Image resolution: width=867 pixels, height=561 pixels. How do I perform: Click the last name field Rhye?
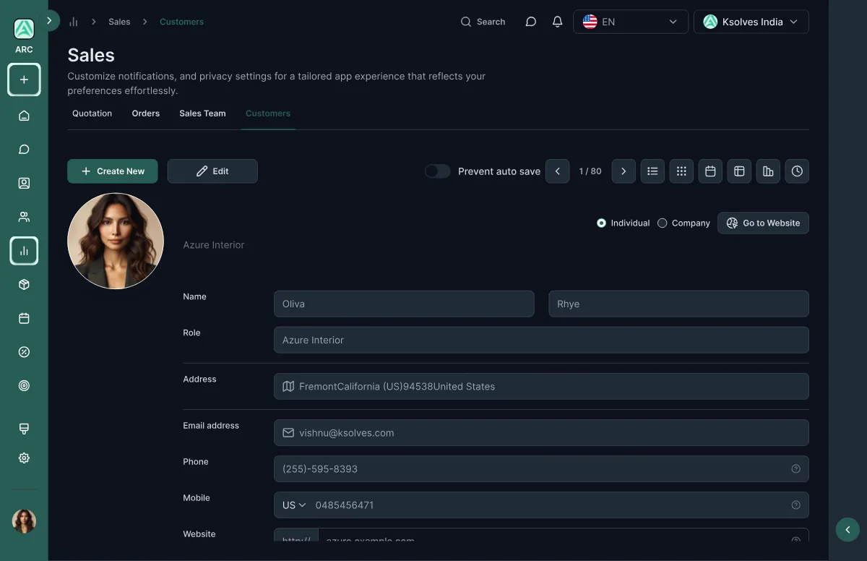[x=679, y=304]
